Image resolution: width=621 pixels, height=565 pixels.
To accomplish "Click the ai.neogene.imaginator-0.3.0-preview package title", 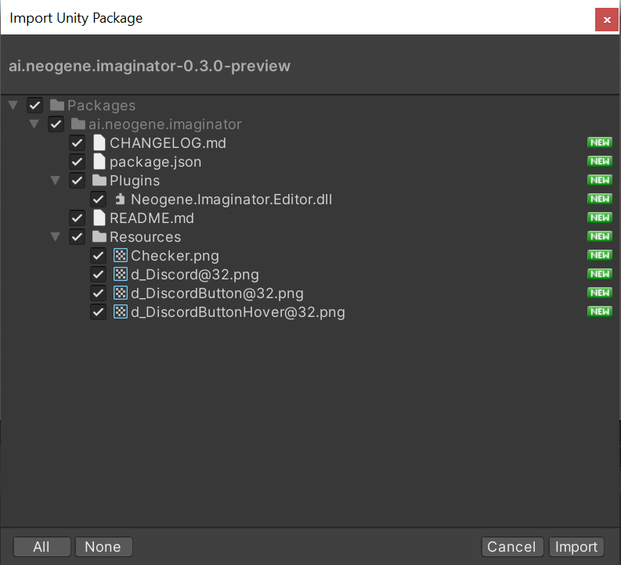I will [150, 66].
